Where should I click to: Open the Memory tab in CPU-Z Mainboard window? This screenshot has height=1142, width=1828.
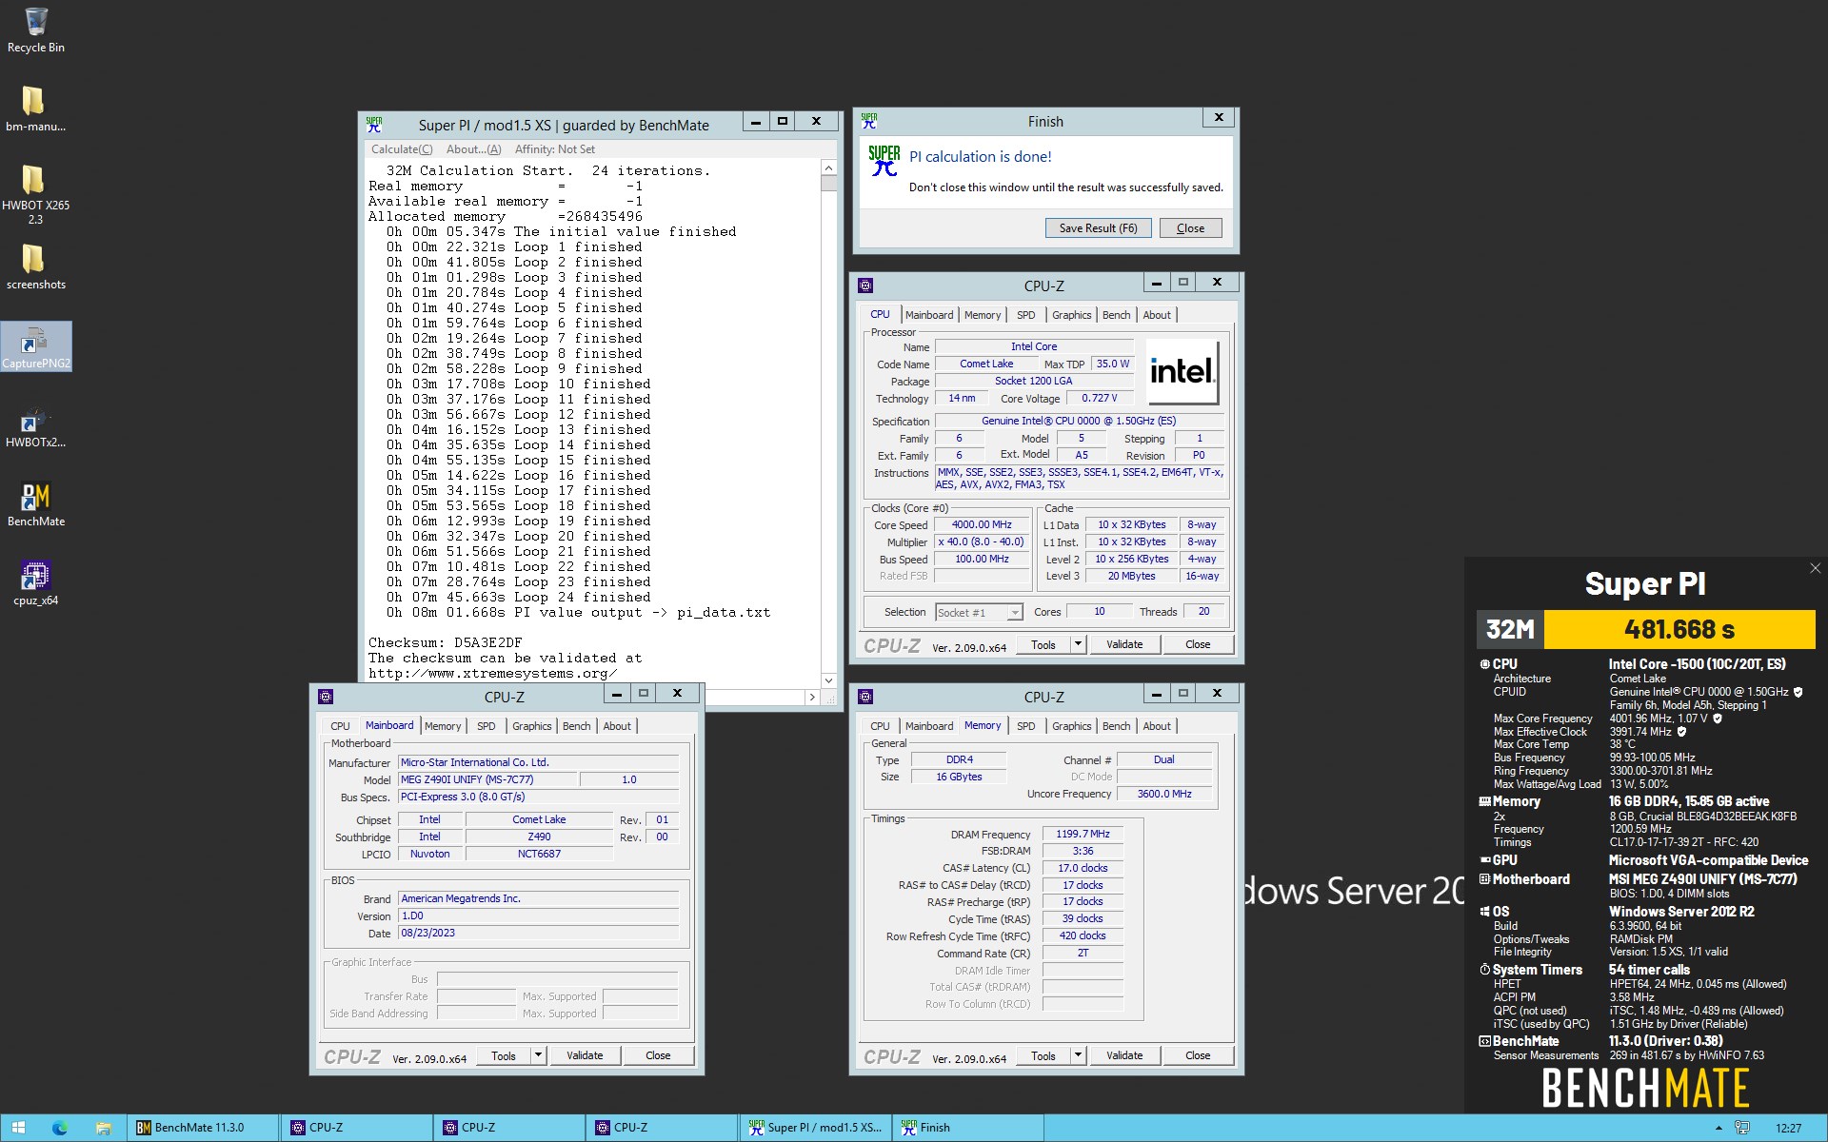pyautogui.click(x=443, y=726)
